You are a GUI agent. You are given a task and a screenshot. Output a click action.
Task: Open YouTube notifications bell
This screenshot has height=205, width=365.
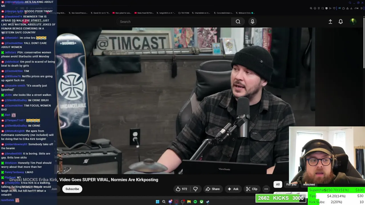coord(340,22)
